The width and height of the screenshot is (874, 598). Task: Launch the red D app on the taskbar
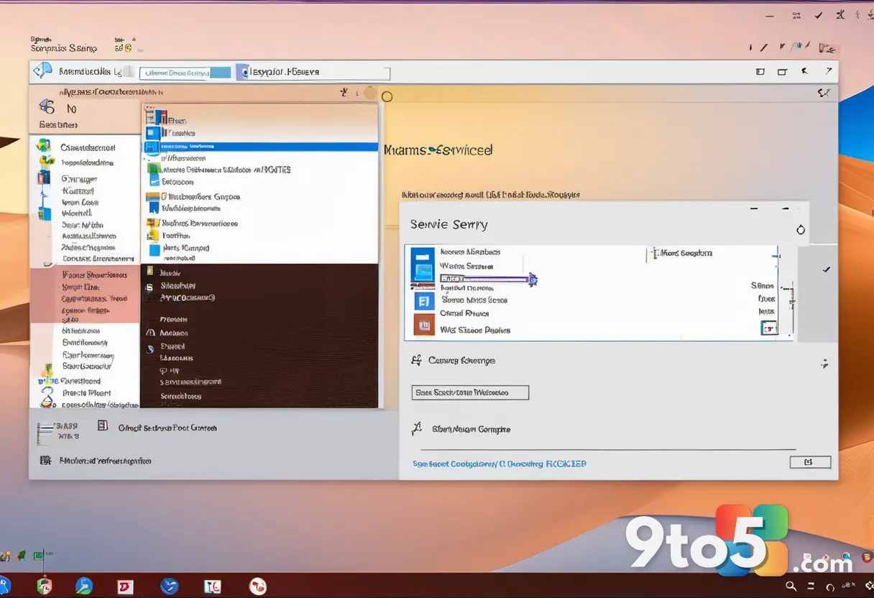(126, 586)
